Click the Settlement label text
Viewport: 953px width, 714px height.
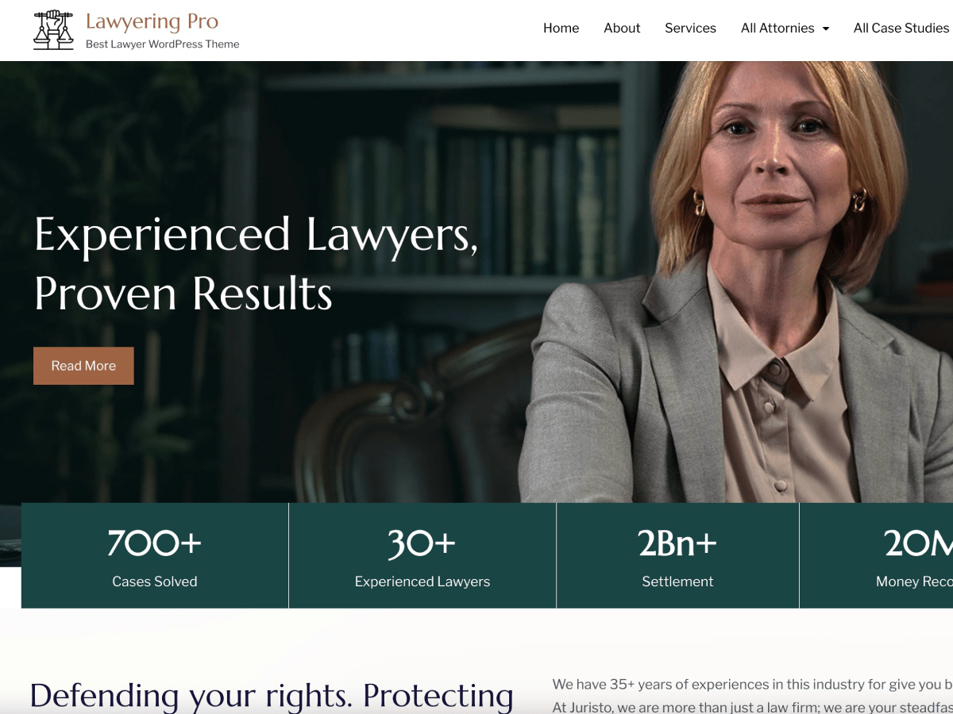[x=677, y=582]
